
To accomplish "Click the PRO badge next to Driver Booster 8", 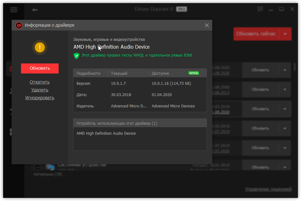I will point(181,9).
